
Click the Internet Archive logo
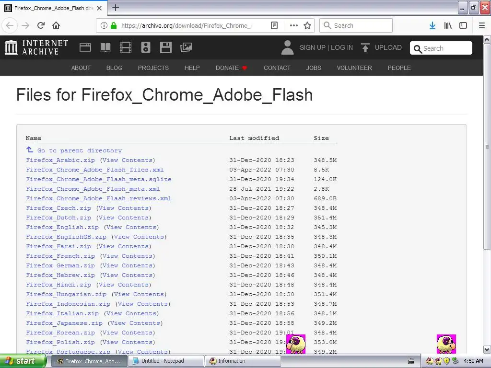[36, 47]
